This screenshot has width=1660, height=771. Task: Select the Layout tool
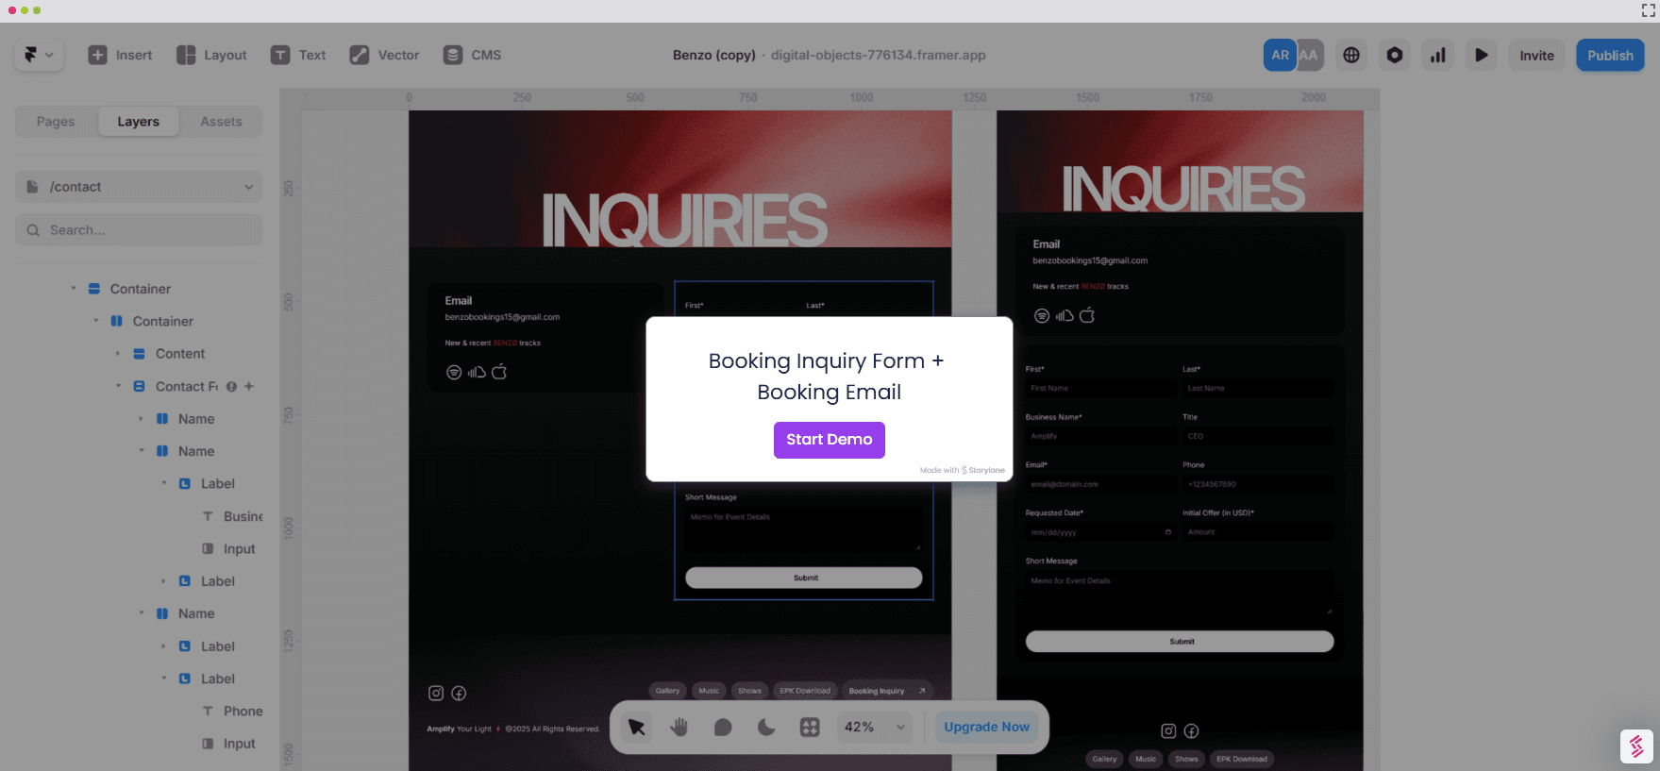point(211,55)
